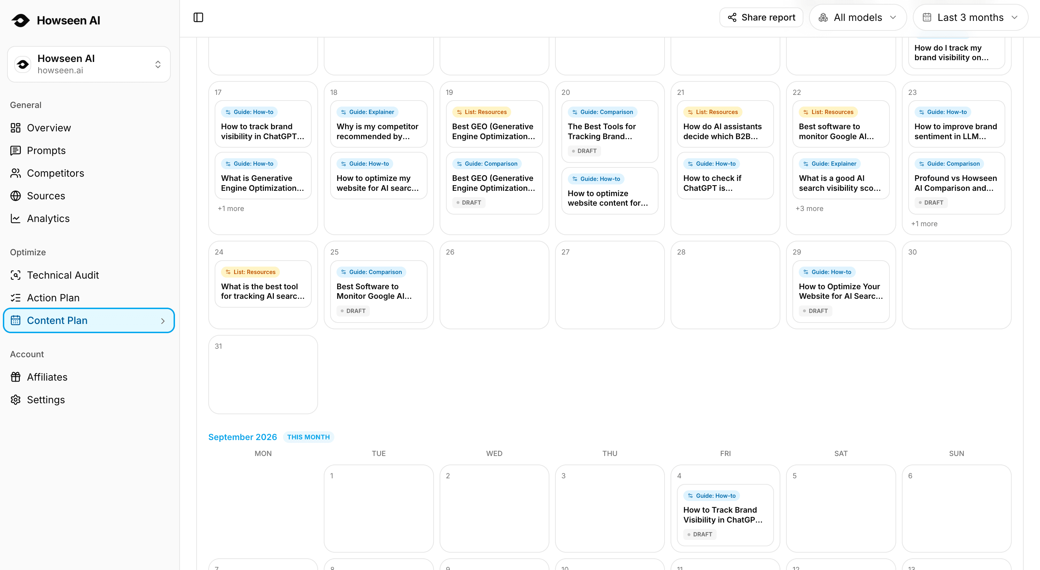Click the Technical Audit scan icon
This screenshot has height=570, width=1040.
click(15, 275)
